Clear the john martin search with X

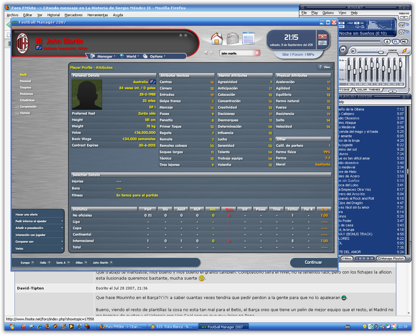[x=257, y=53]
